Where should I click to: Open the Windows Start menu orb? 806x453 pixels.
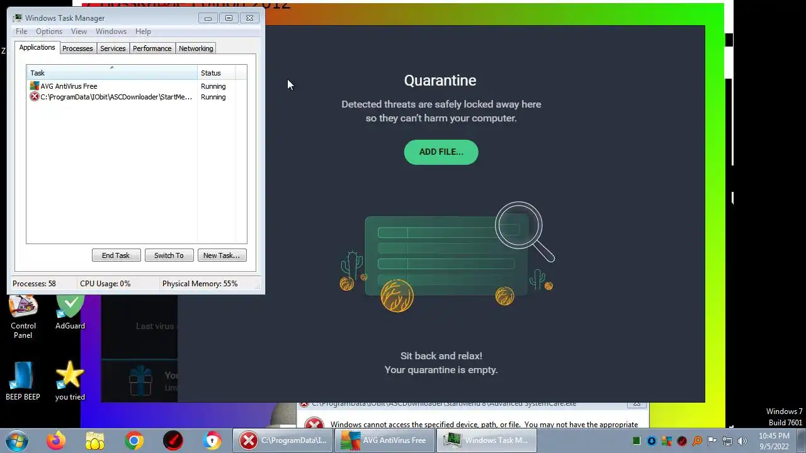[x=16, y=440]
